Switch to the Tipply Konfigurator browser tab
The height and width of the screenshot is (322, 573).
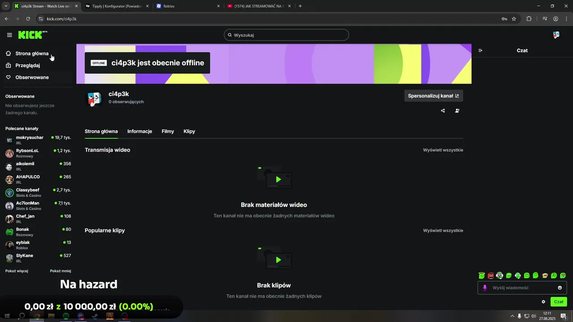117,6
